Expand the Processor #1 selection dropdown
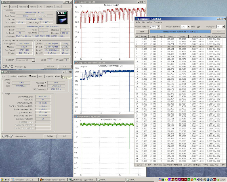Image resolution: width=227 pixels, height=182 pixels. [33, 60]
